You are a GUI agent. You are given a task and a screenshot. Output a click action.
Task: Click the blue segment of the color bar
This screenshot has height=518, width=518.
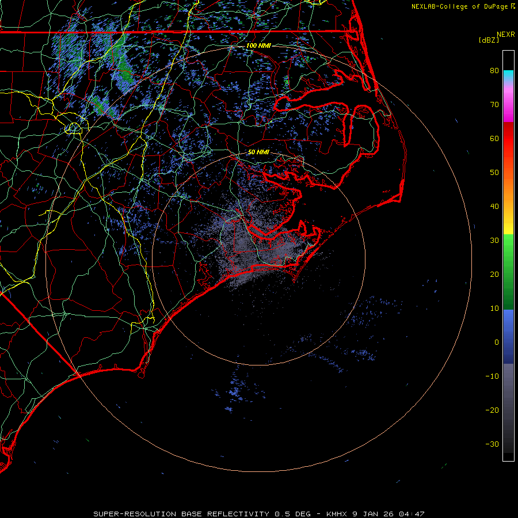pyautogui.click(x=508, y=337)
